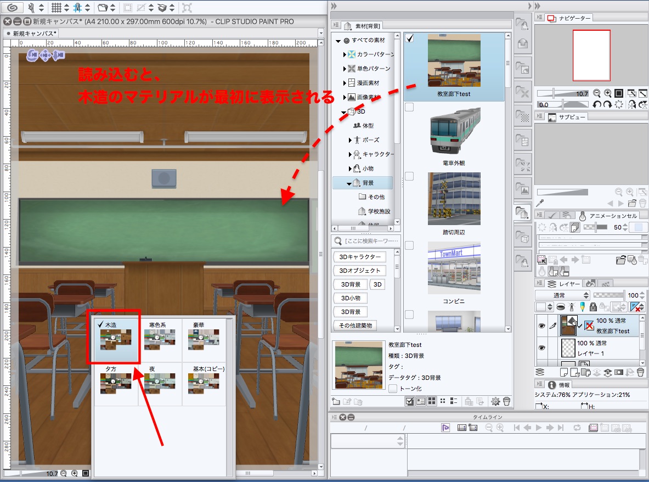This screenshot has height=482, width=649.
Task: Click the 3Dキャラクター tag button
Action: [359, 257]
